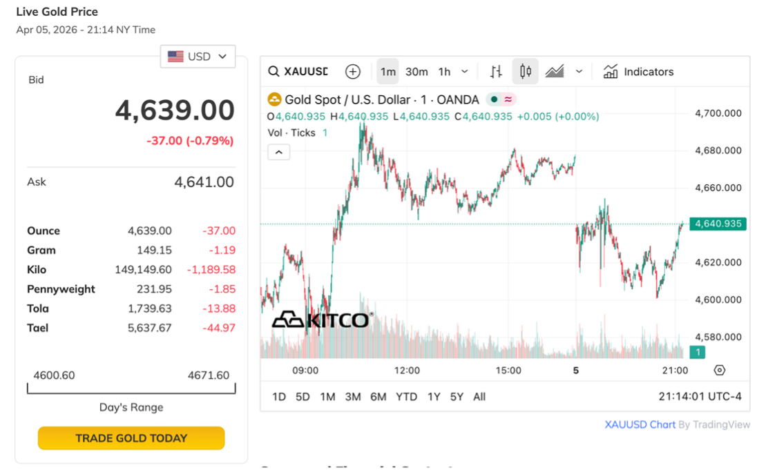Switch chart interval to 1h
The height and width of the screenshot is (470, 757).
coord(444,72)
